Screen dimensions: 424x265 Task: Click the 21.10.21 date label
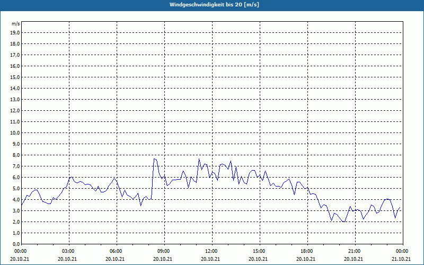[x=401, y=259]
